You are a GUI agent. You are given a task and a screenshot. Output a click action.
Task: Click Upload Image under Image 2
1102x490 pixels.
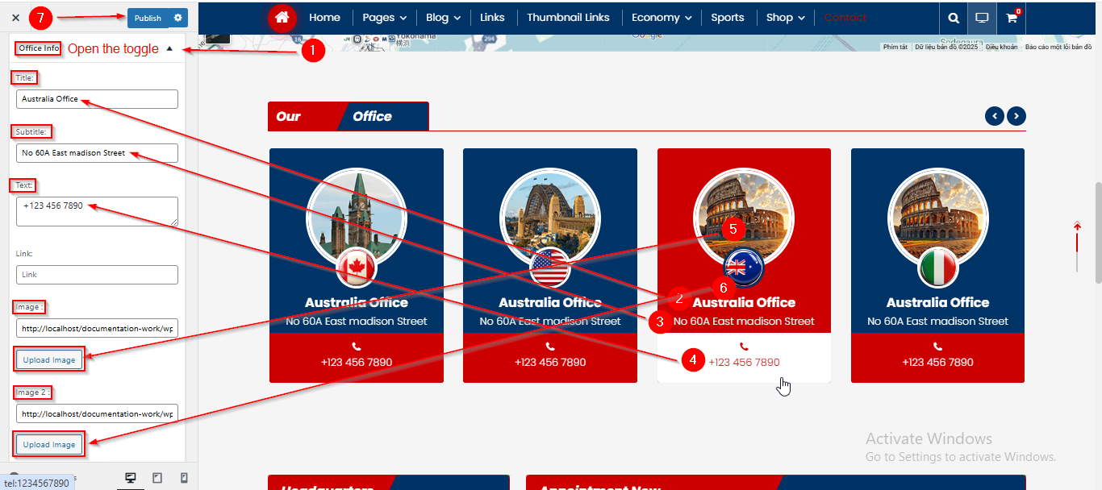click(49, 445)
